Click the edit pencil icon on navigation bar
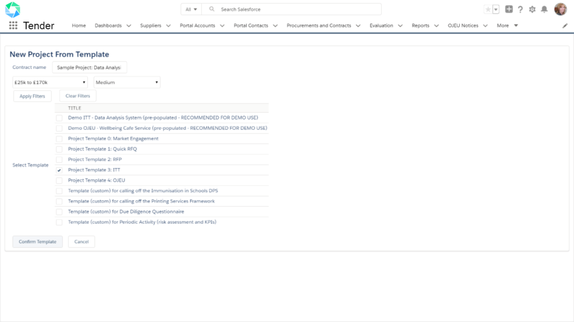 click(x=565, y=25)
